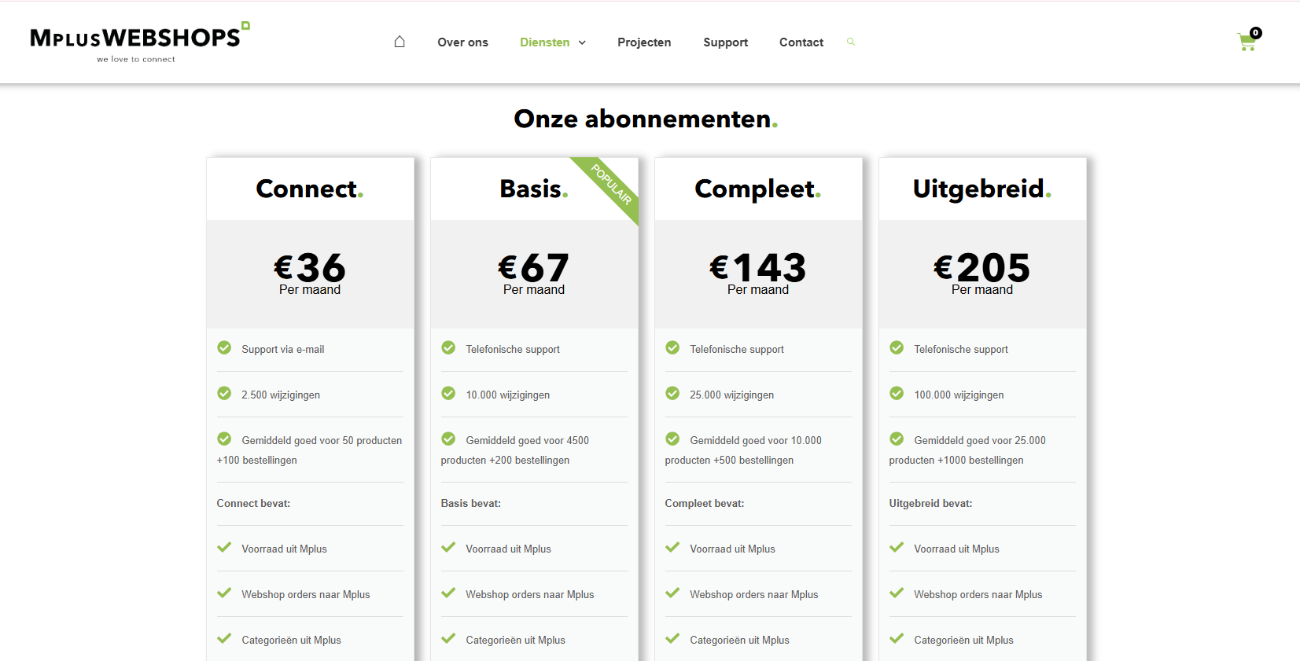Image resolution: width=1300 pixels, height=661 pixels.
Task: Click the €143 Compleet price
Action: click(757, 268)
